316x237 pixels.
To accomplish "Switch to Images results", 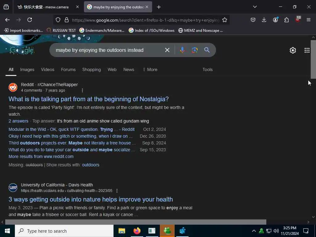I will click(x=27, y=69).
